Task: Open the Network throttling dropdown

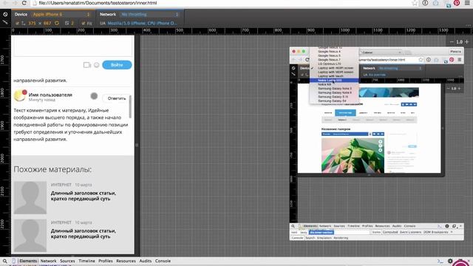Action: click(150, 14)
